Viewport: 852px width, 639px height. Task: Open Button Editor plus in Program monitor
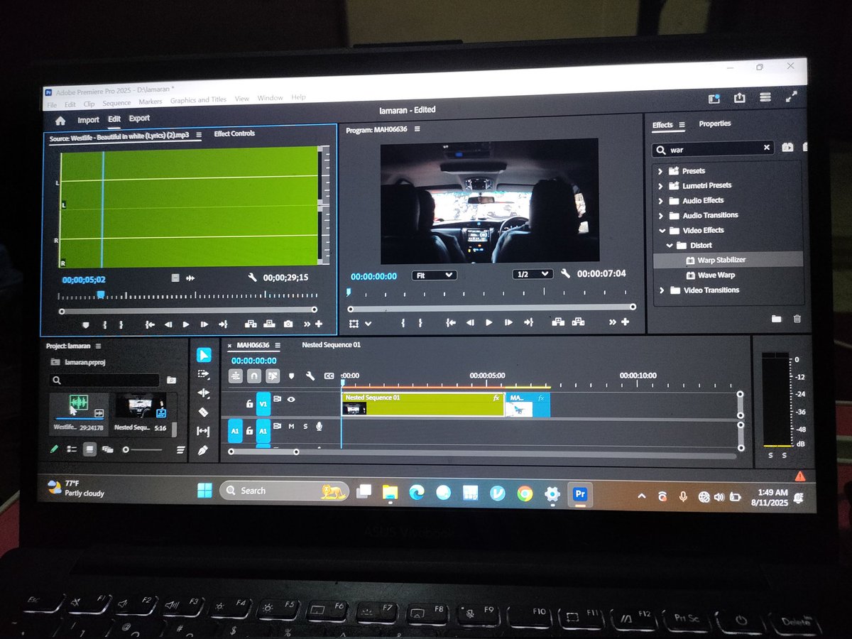pyautogui.click(x=626, y=322)
